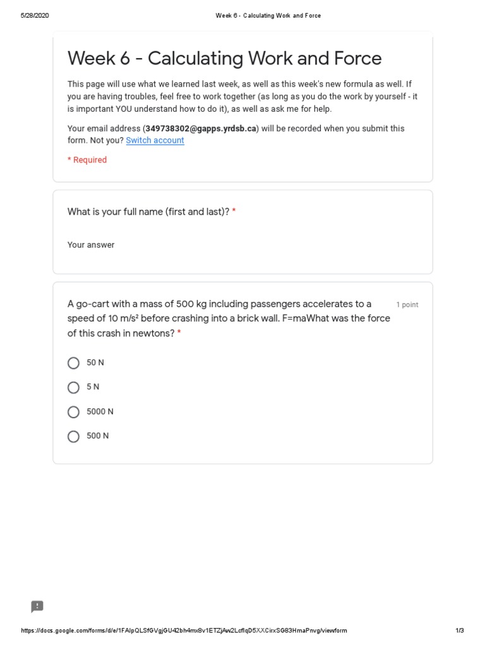This screenshot has height=647, width=485.
Task: Click the red Required notice
Action: (x=87, y=160)
